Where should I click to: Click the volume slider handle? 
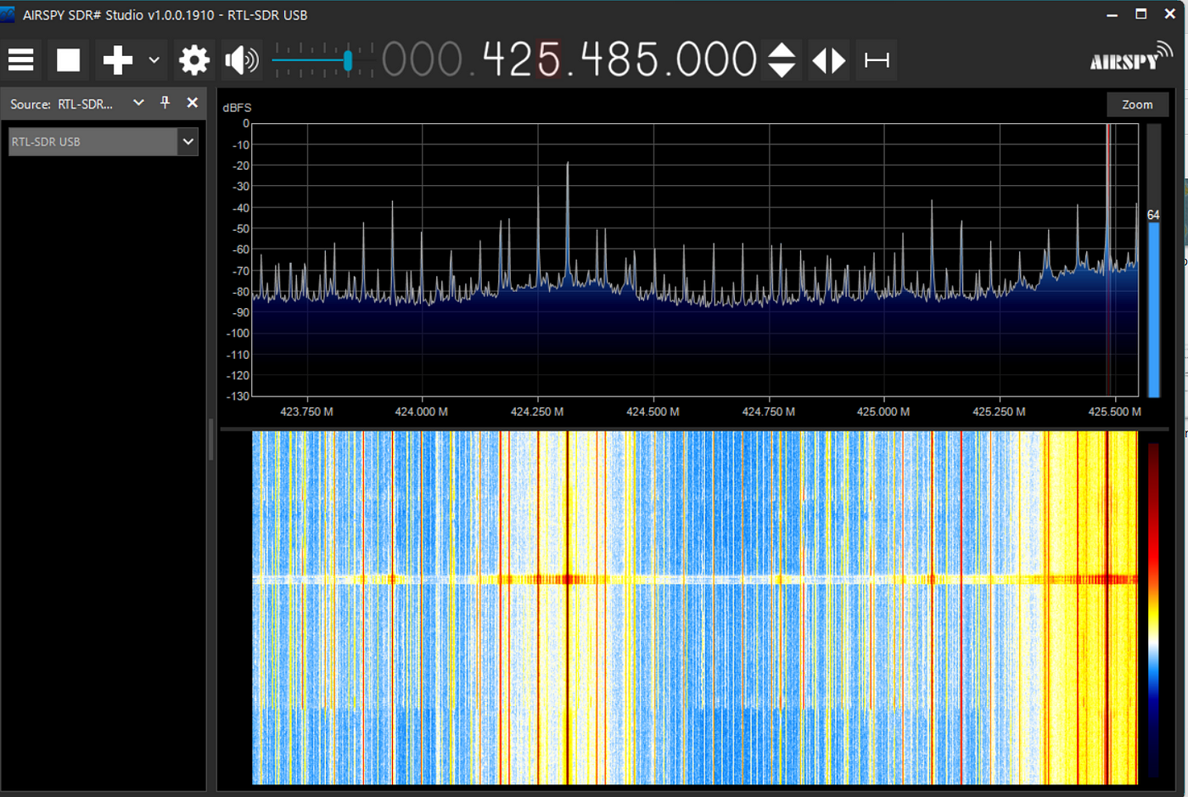point(347,60)
